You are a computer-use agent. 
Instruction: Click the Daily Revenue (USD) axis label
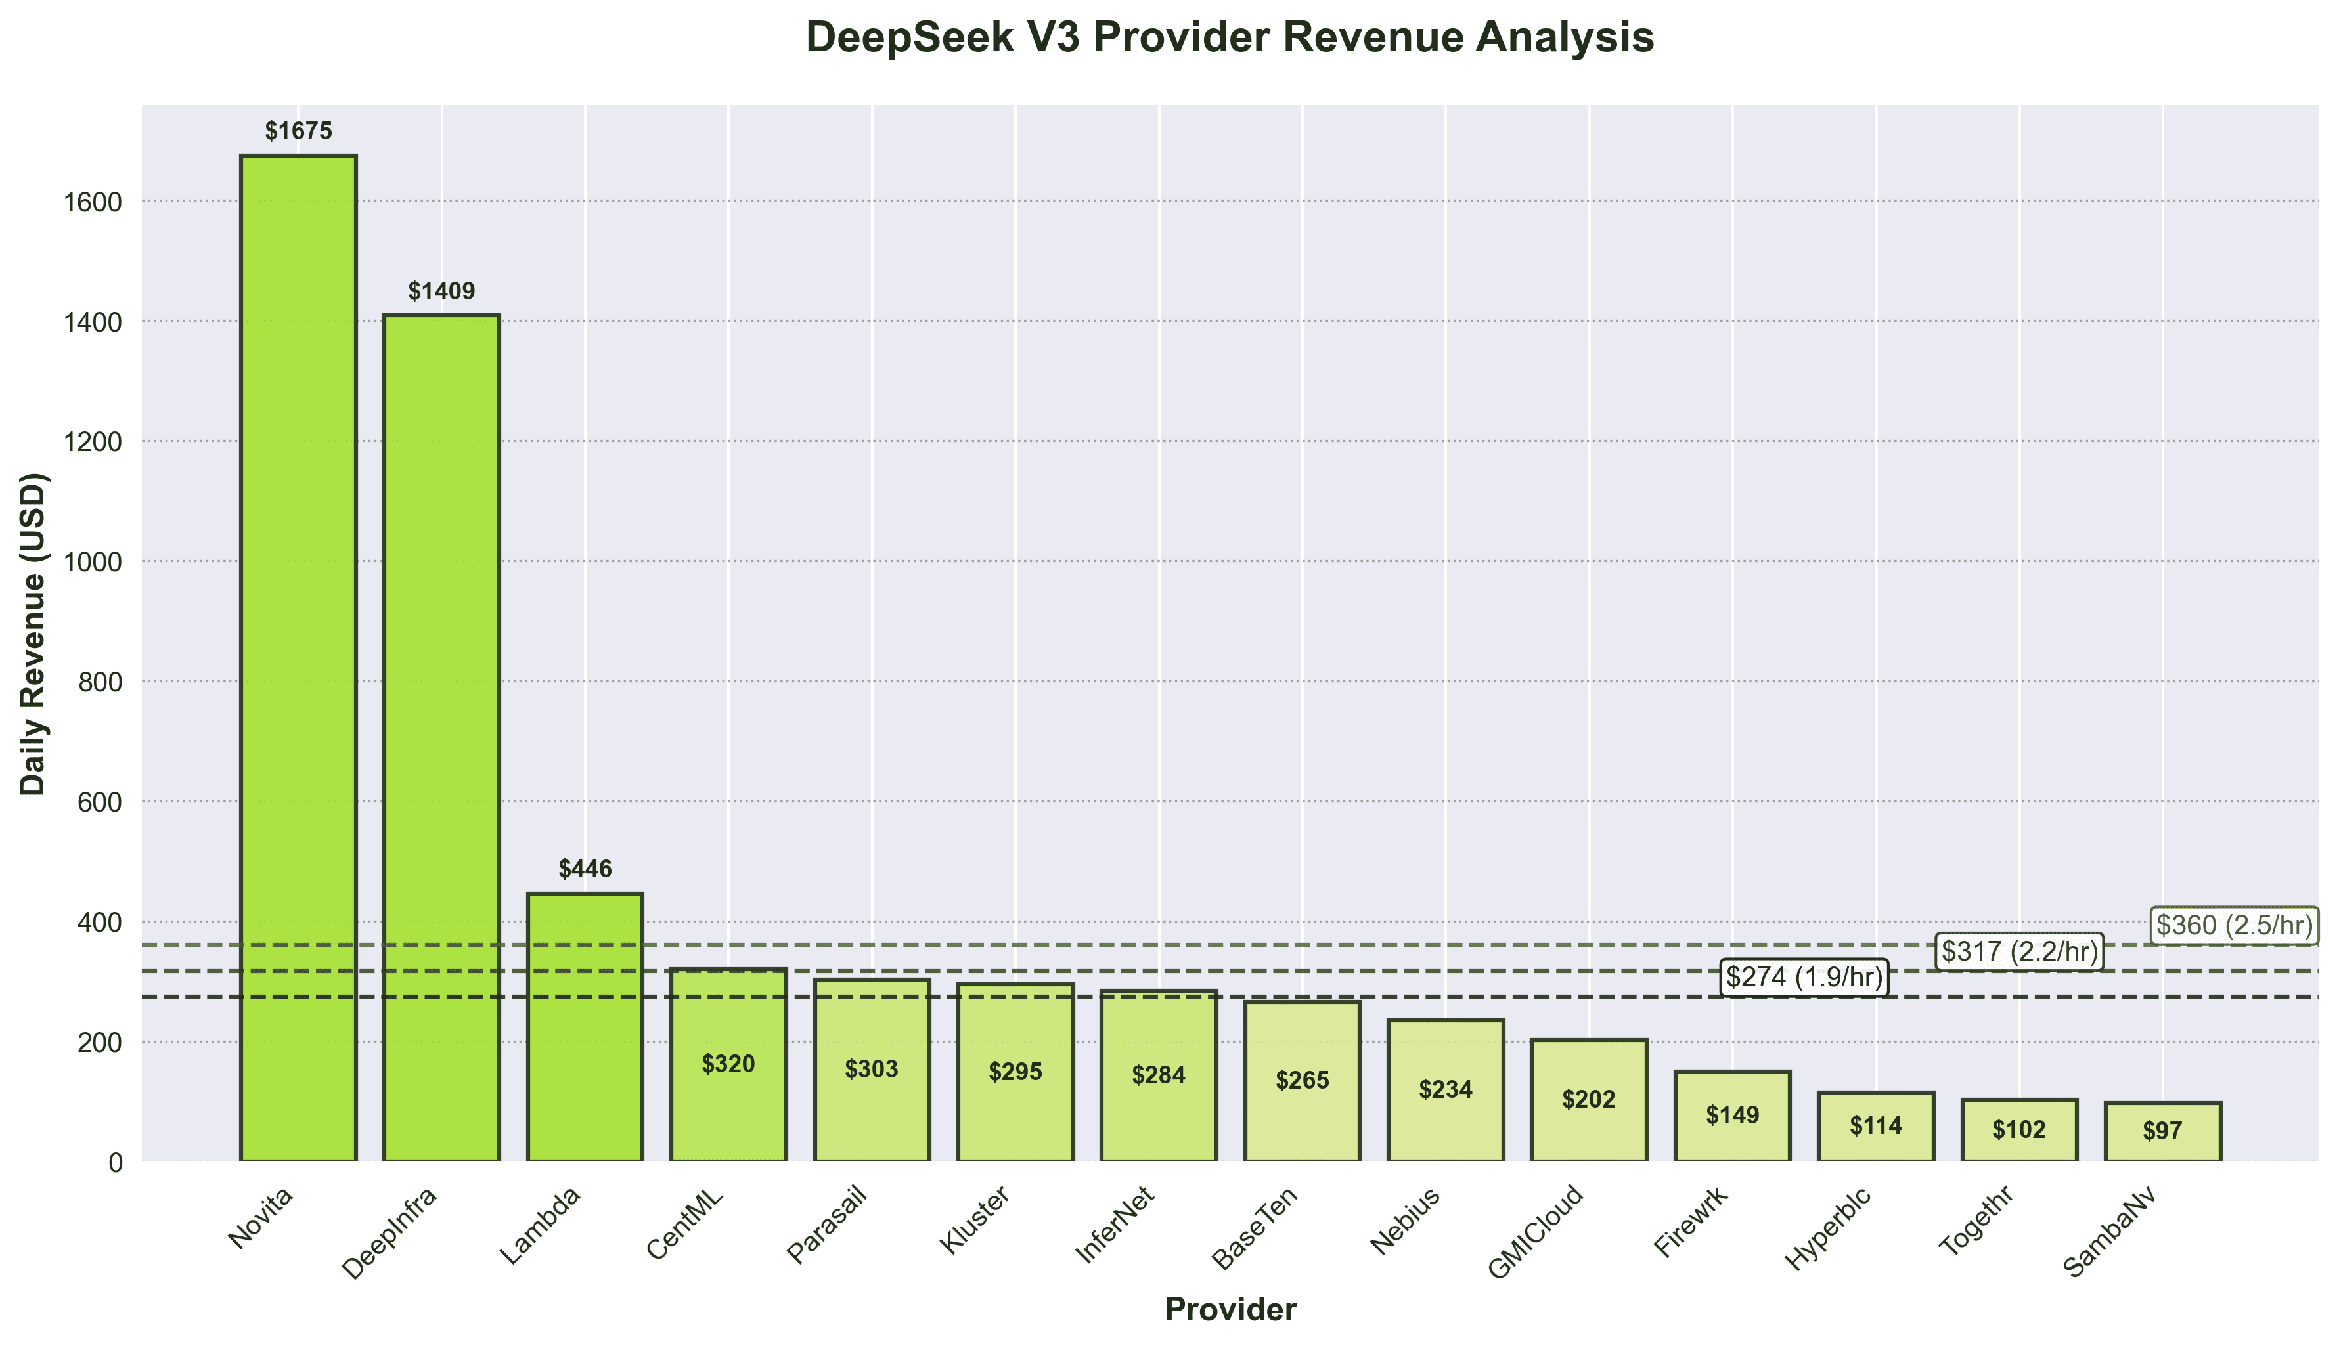(33, 633)
